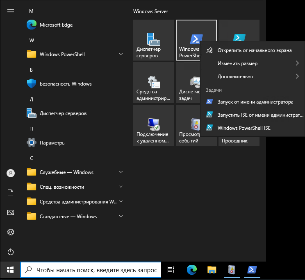305x280 pixels.
Task: Click the Windows Start button
Action: coord(10,270)
